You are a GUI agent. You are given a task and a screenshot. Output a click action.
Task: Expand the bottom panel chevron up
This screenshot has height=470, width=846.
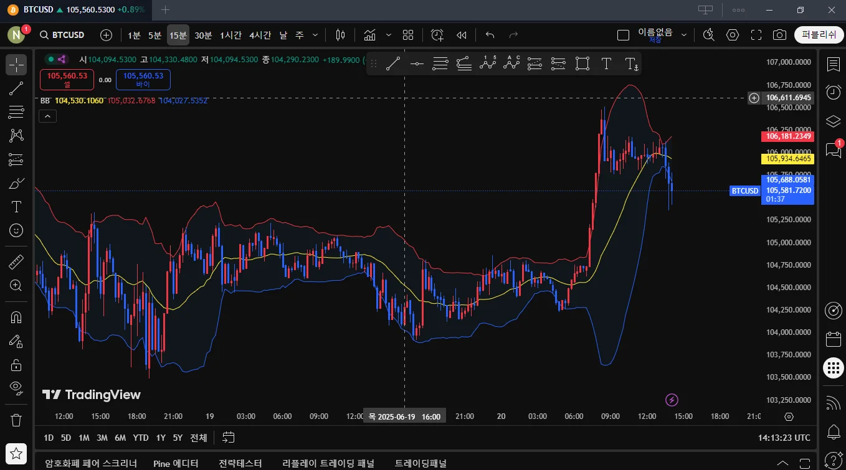[784, 463]
